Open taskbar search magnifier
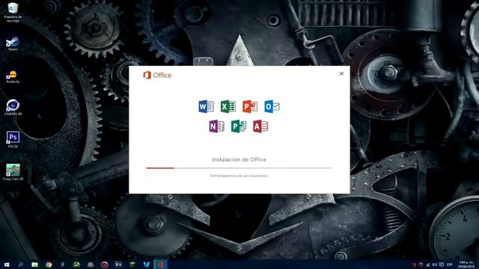This screenshot has width=479, height=269. point(20,265)
